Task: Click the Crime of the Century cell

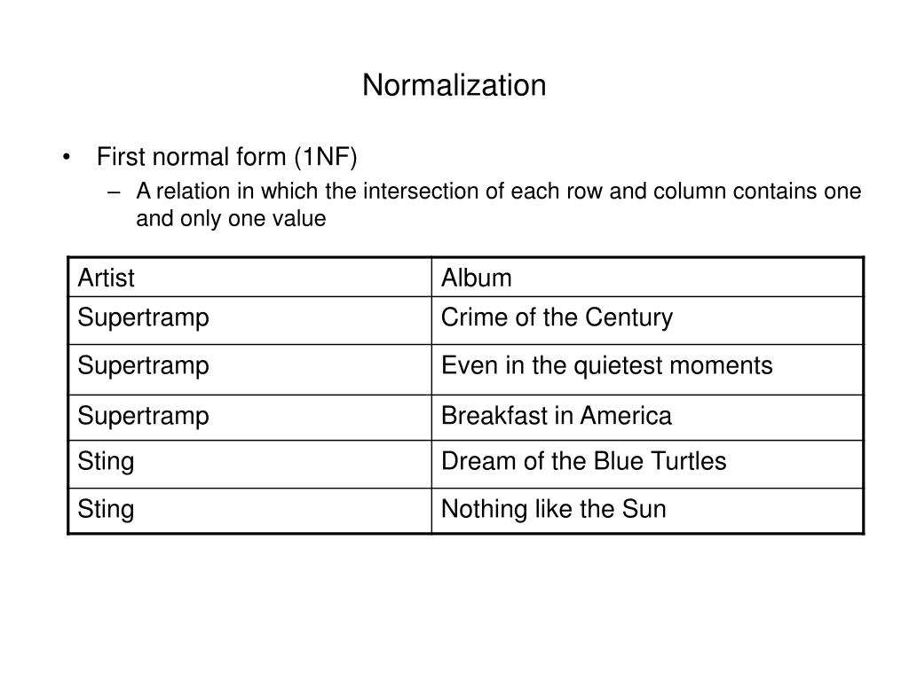Action: [x=647, y=320]
